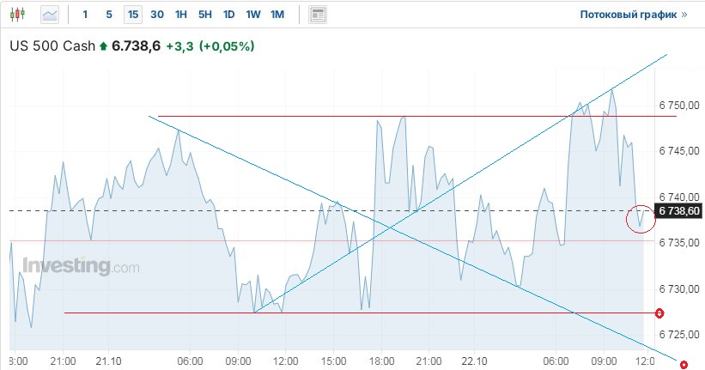Switch to the 1D timeframe

pos(228,15)
